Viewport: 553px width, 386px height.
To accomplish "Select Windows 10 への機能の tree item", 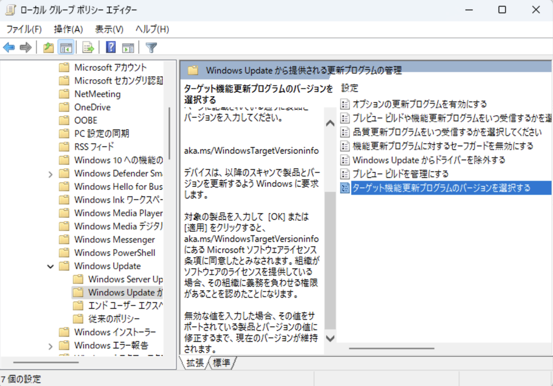I will tap(118, 160).
